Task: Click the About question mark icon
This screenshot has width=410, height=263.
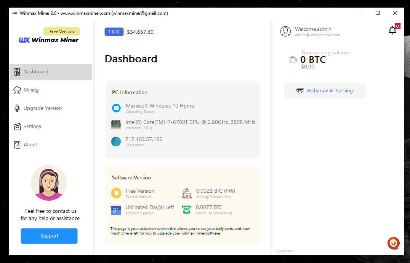Action: 16,144
